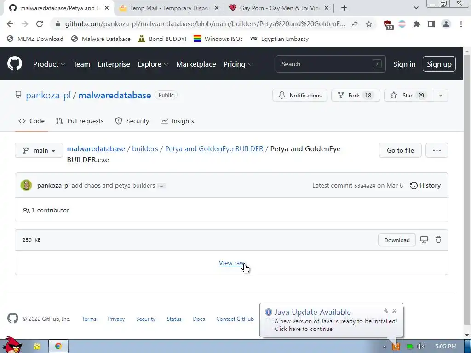471x353 pixels.
Task: Open Windows ISOs bookmark
Action: pos(218,39)
